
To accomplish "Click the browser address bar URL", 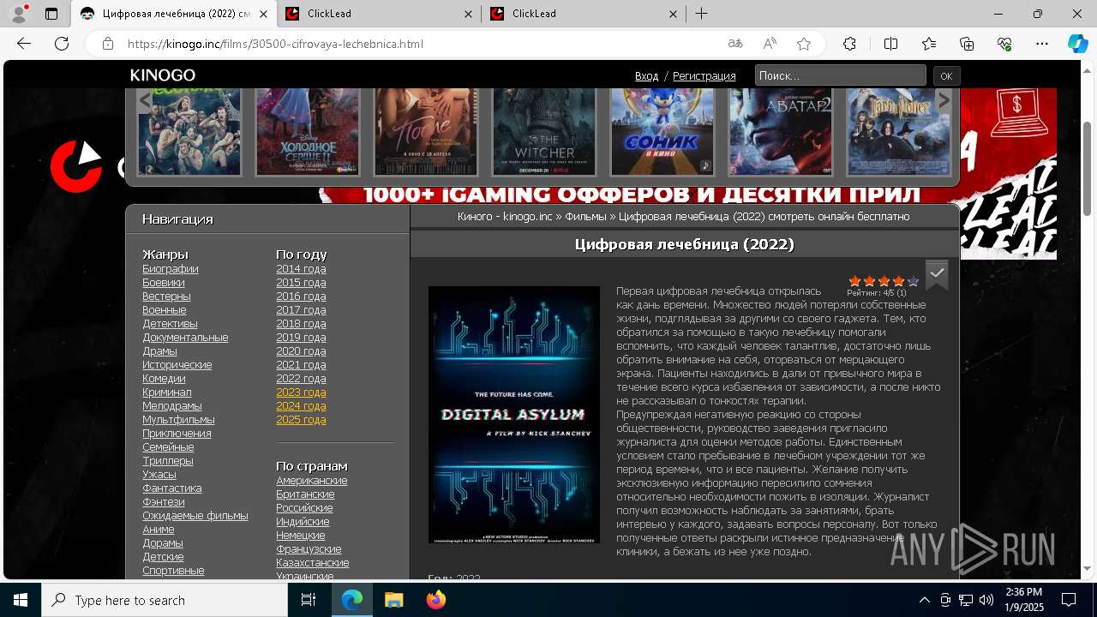I will [x=275, y=44].
